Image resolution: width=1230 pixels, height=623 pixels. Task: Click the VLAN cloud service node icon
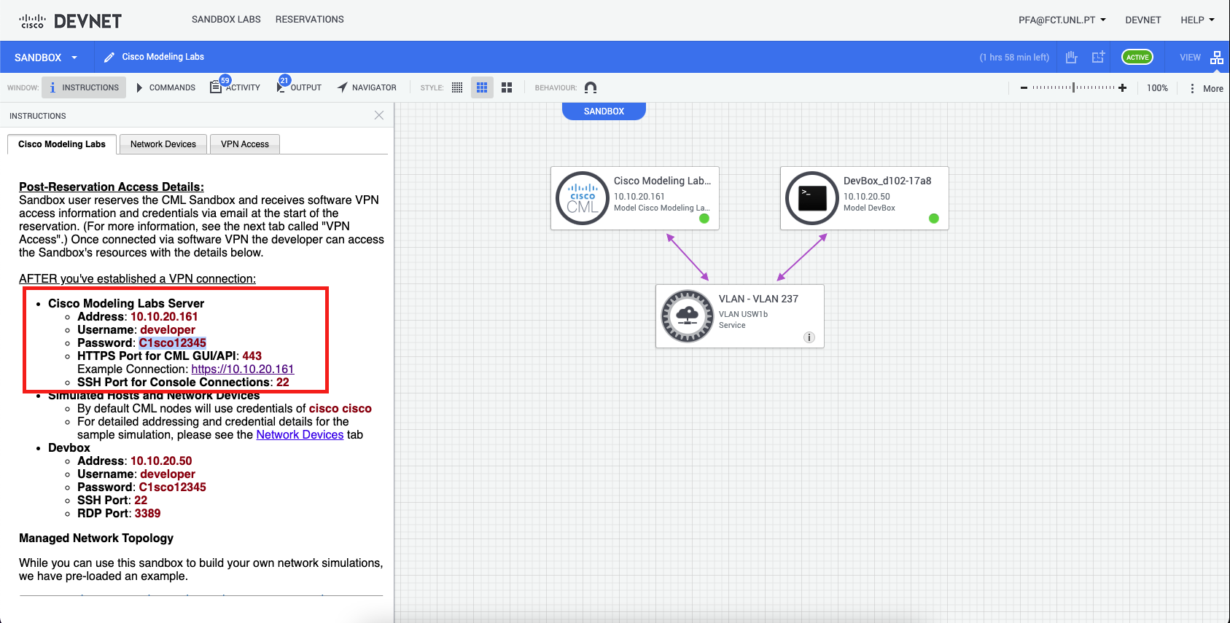[688, 316]
